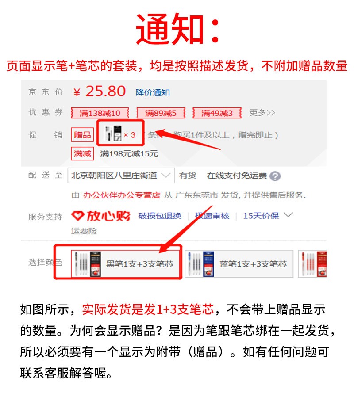
Task: Select the 黑笔1支+3支笔芯 option
Action: pos(126,264)
